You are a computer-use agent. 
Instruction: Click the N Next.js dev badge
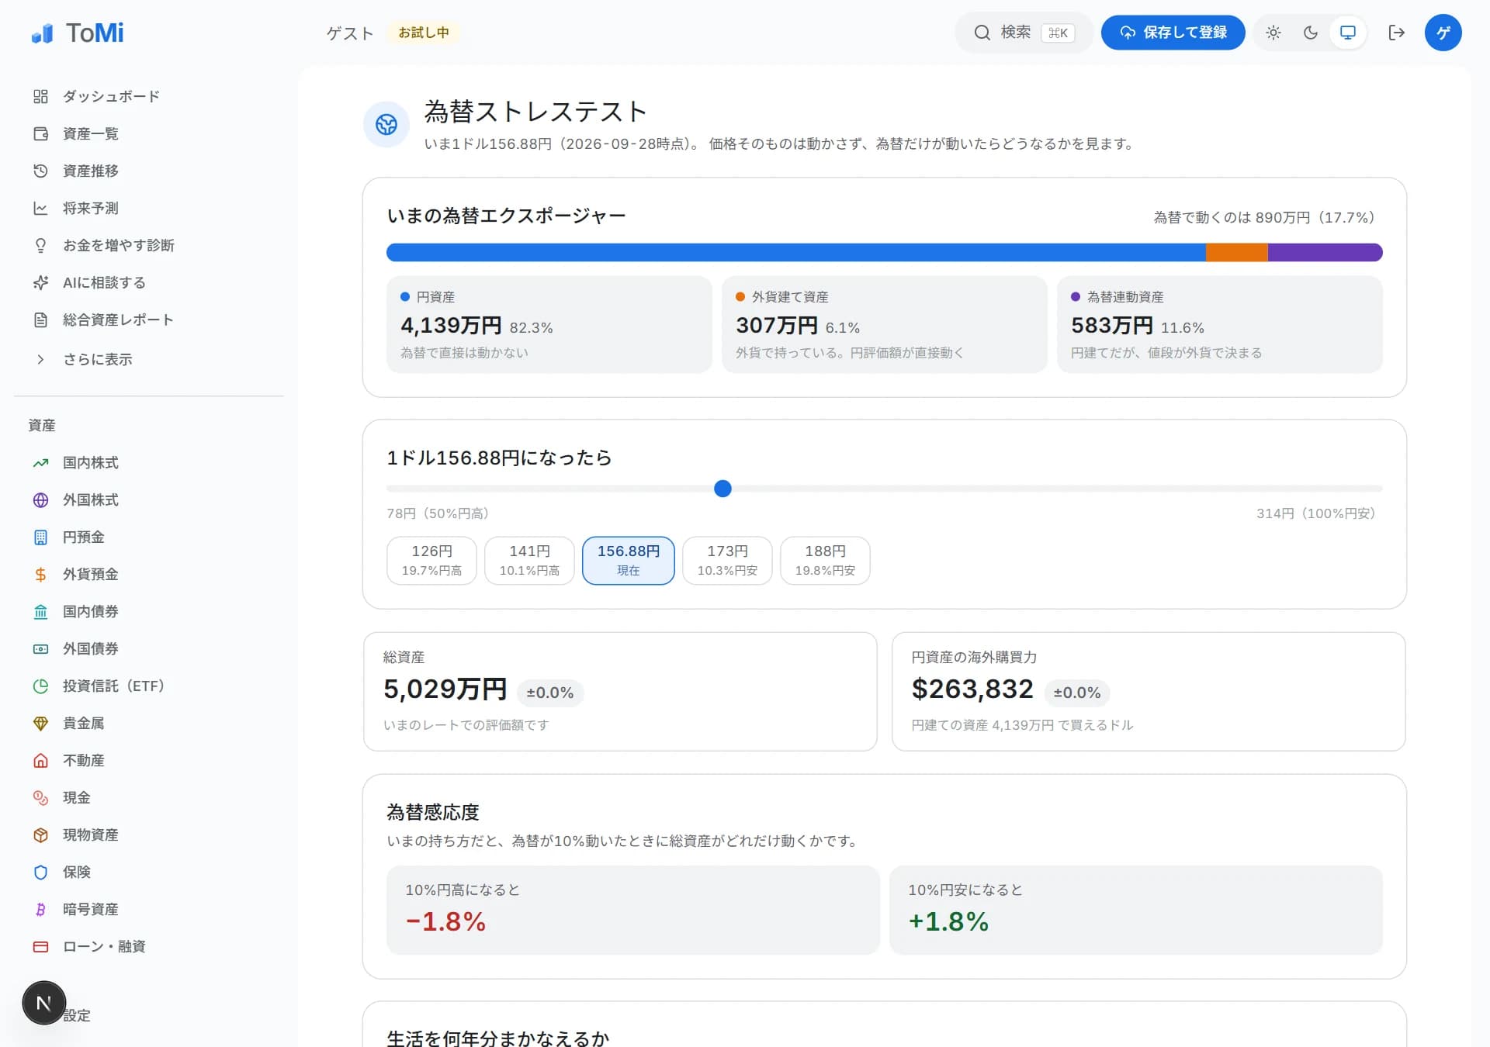coord(44,1003)
